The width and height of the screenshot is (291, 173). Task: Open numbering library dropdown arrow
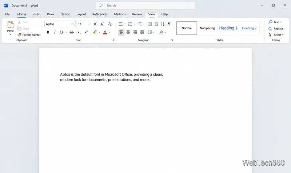(134, 24)
